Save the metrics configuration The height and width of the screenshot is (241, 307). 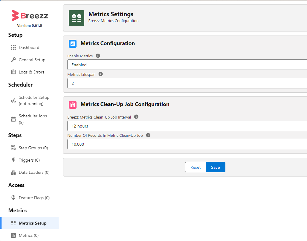(x=215, y=167)
